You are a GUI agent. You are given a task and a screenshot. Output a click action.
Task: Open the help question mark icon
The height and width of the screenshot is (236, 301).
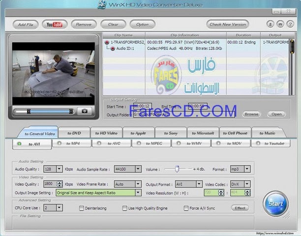290,25
